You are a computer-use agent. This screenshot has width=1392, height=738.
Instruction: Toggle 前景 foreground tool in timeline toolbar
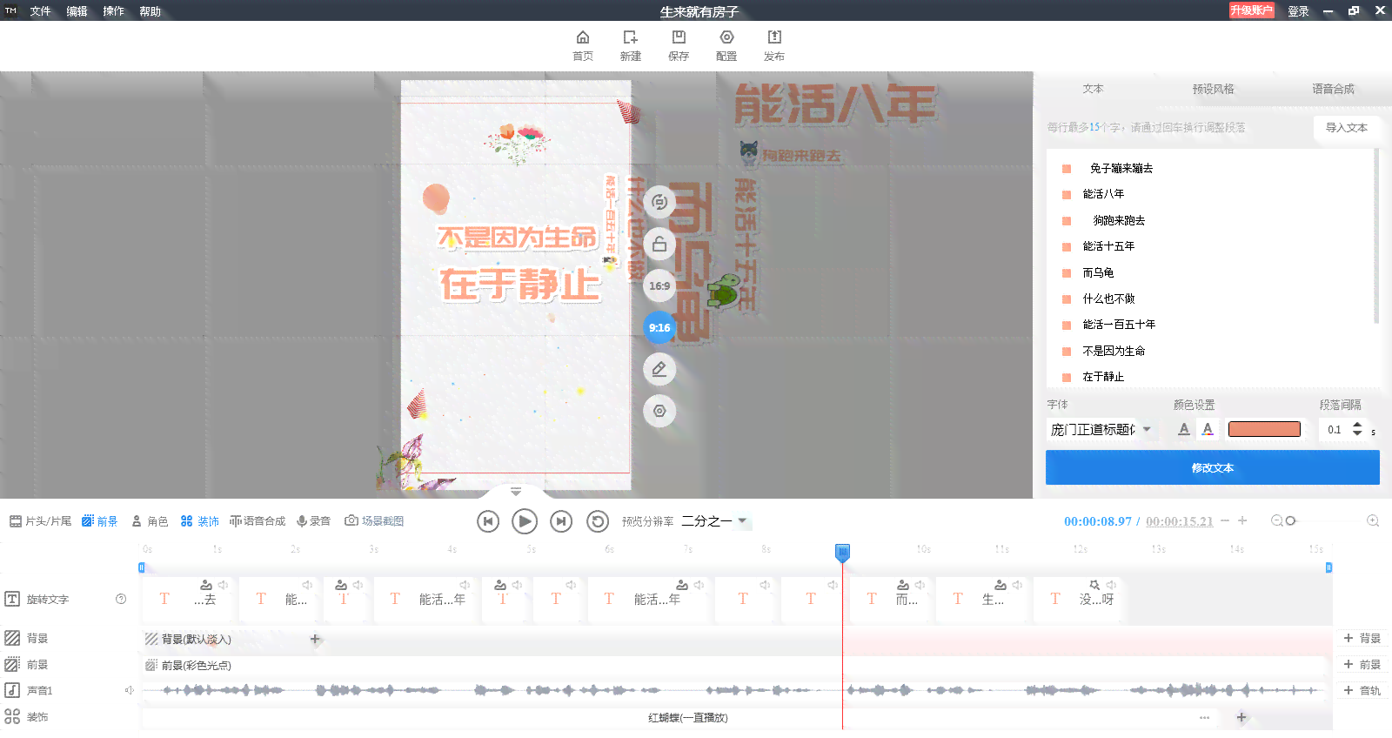click(99, 521)
